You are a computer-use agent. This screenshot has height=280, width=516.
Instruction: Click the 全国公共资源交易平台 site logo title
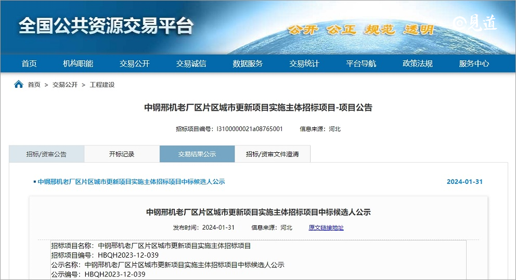pyautogui.click(x=106, y=25)
